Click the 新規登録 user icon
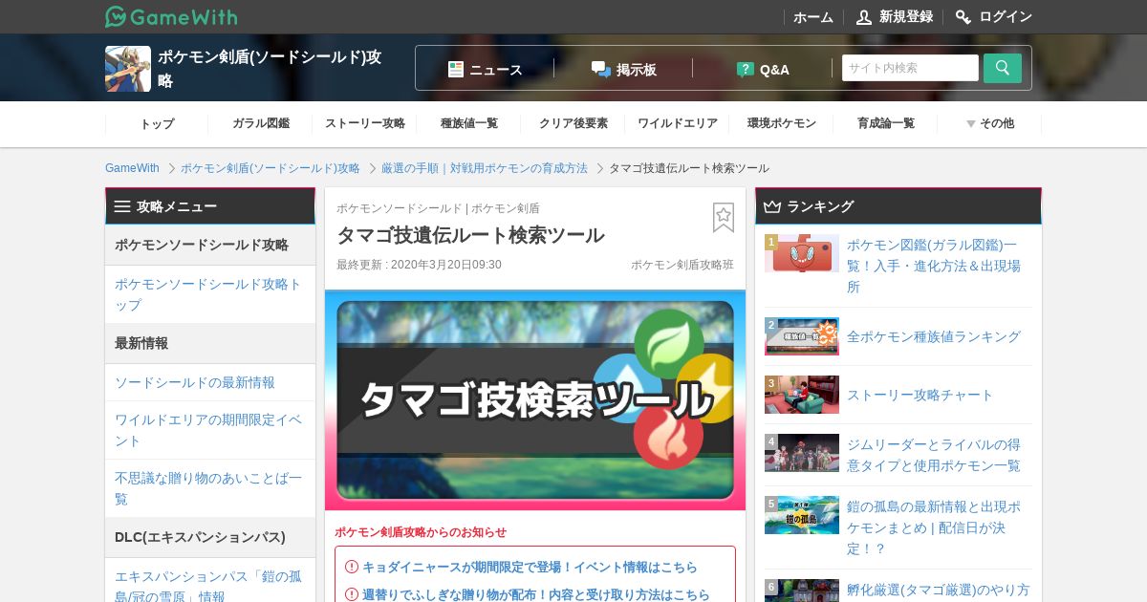This screenshot has height=602, width=1147. [864, 17]
